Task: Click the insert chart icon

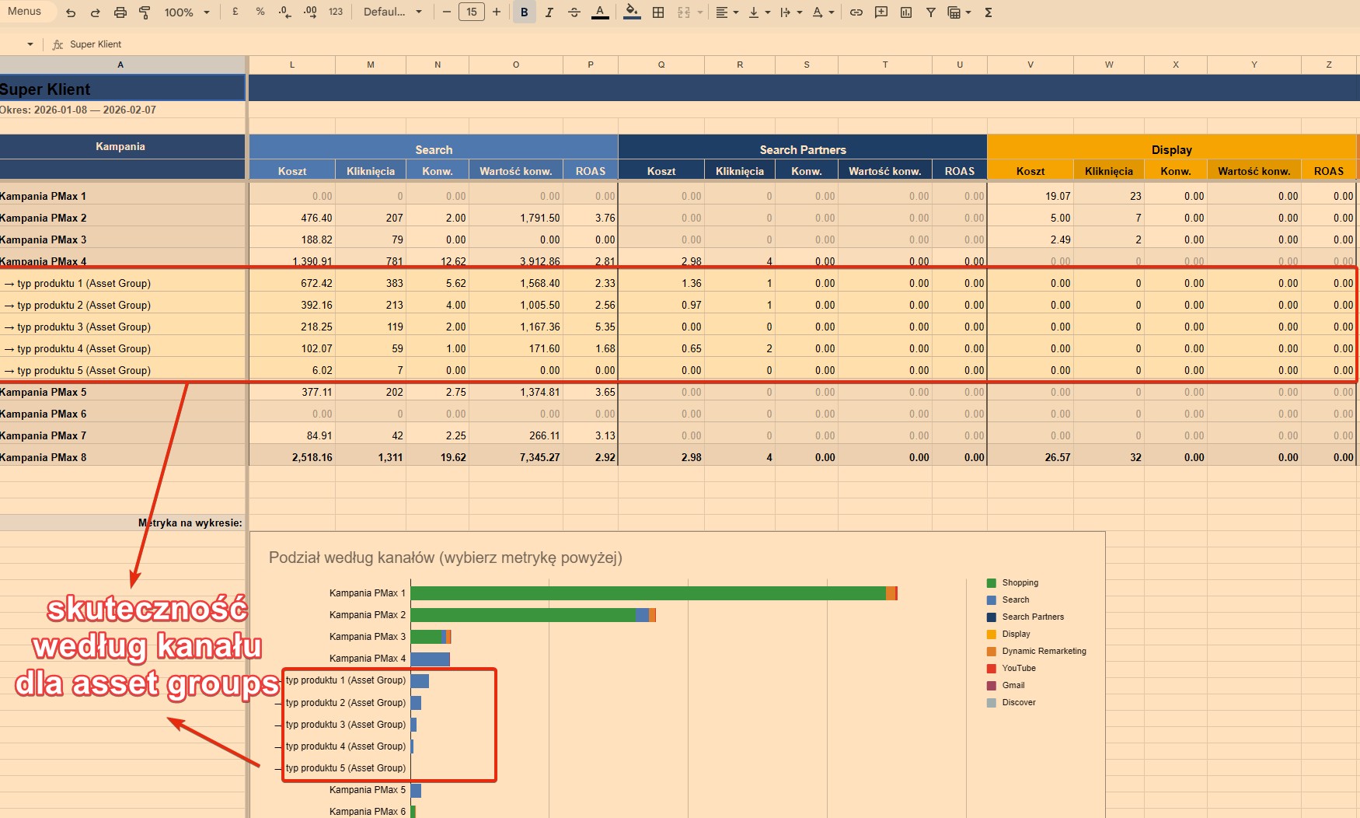Action: pyautogui.click(x=905, y=12)
